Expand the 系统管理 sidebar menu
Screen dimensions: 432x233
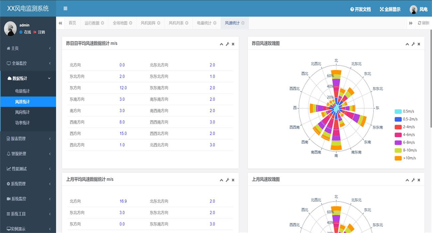pos(28,184)
